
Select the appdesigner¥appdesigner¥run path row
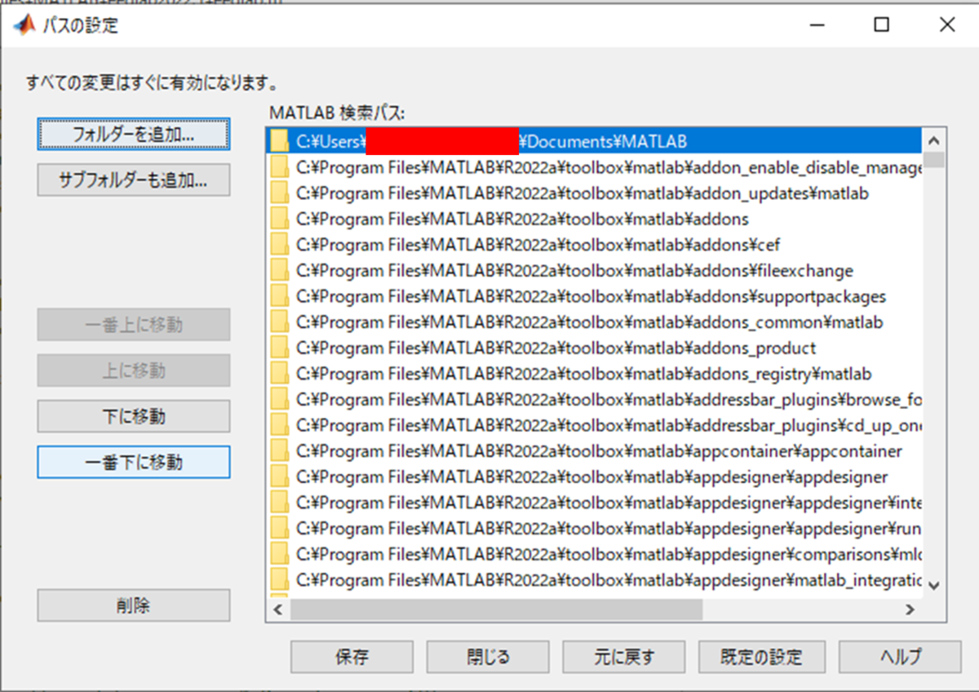596,529
